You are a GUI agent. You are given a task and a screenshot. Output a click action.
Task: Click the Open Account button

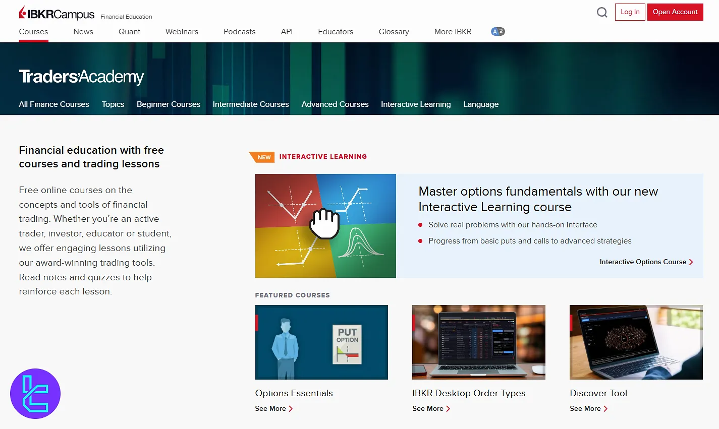tap(675, 12)
